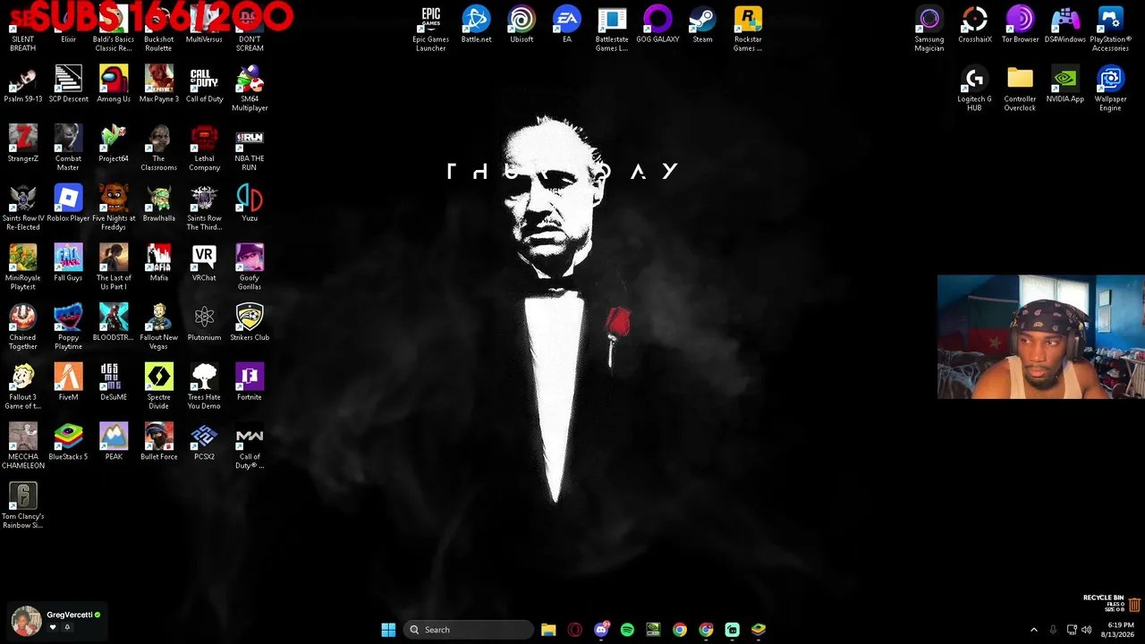Select the Trees Hate You Demo icon

(204, 386)
